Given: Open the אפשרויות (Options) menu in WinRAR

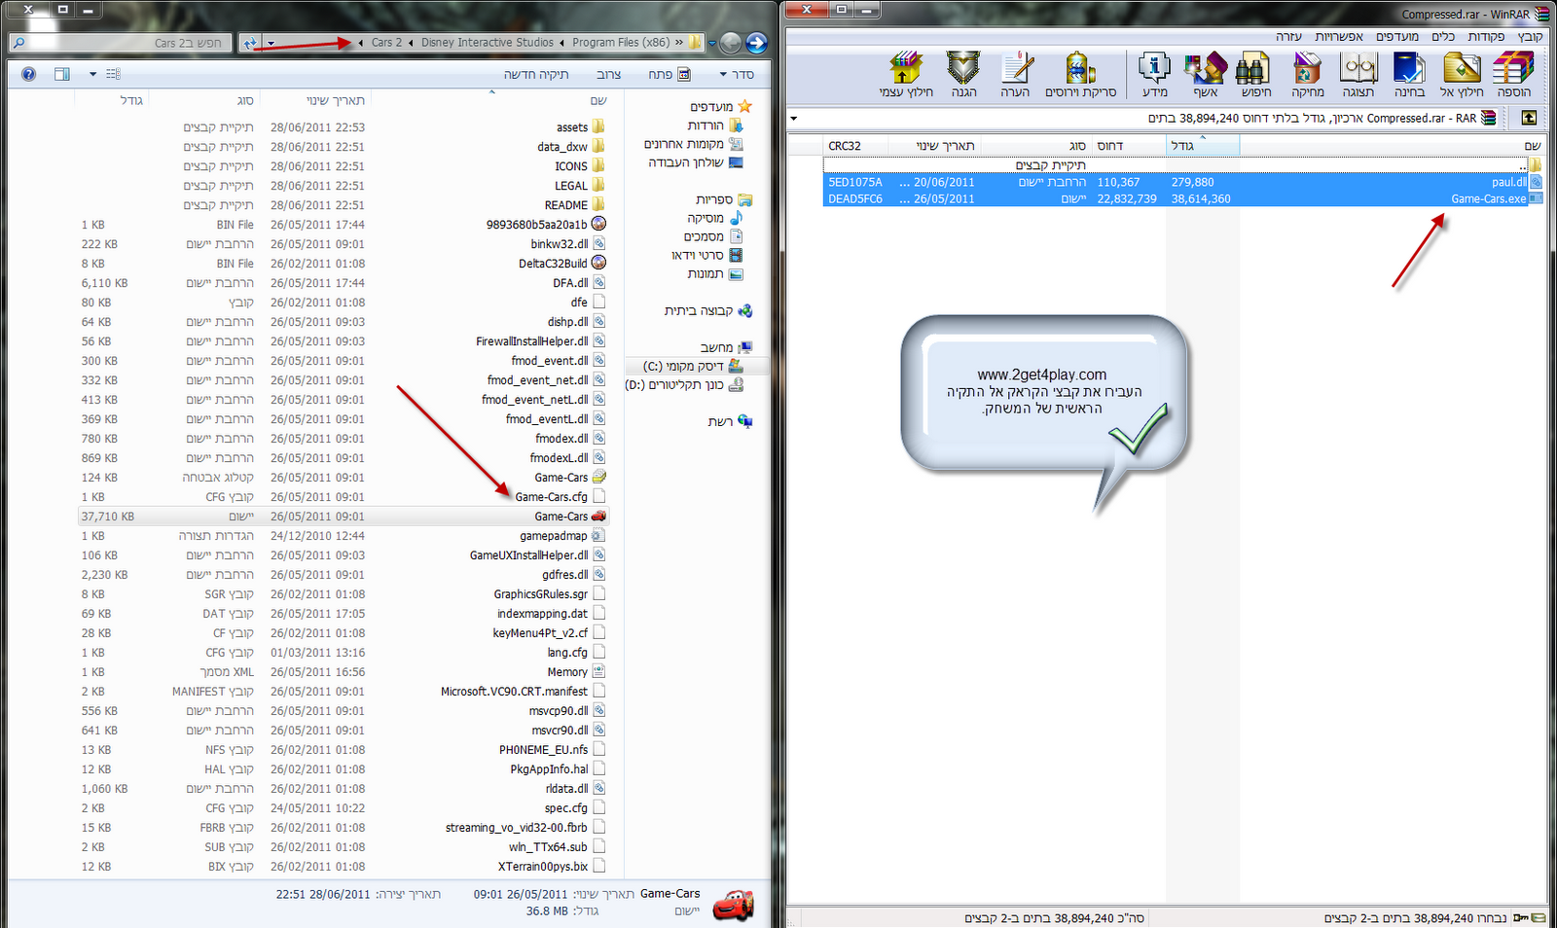Looking at the screenshot, I should (1339, 36).
